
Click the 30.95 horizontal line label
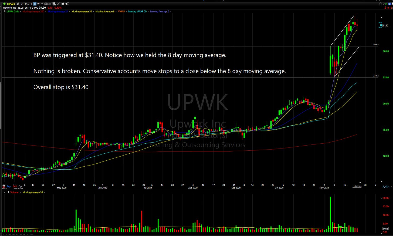375,45
